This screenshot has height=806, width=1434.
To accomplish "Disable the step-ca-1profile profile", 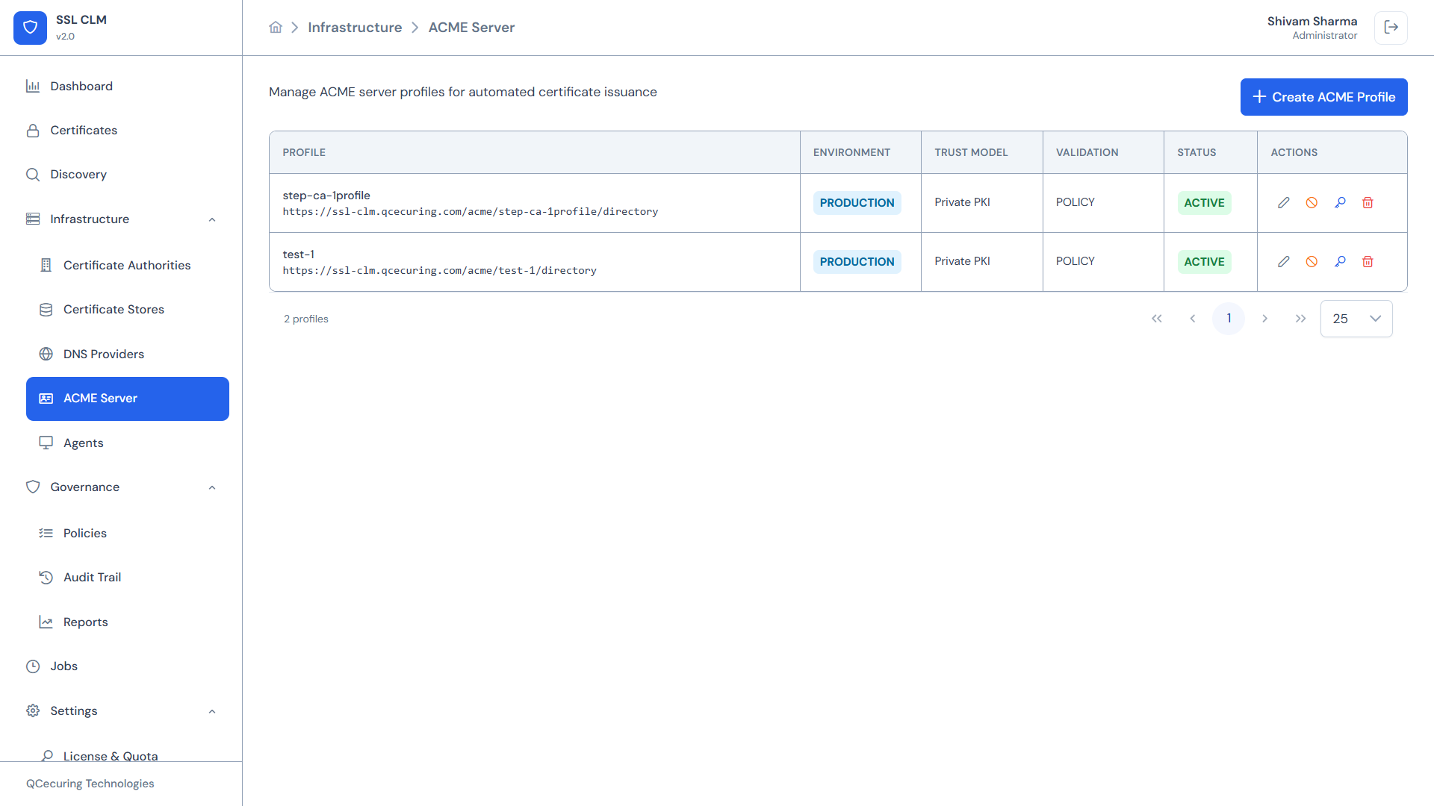I will tap(1312, 203).
